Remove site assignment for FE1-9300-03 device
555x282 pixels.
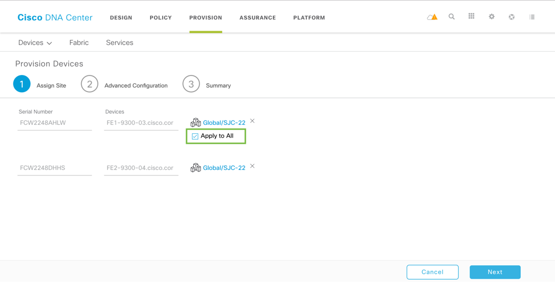[252, 120]
